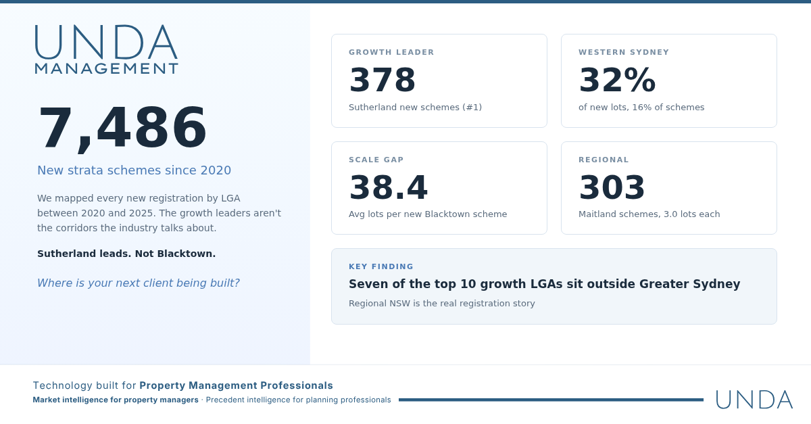Select the large 7,486 headline number

[122, 128]
